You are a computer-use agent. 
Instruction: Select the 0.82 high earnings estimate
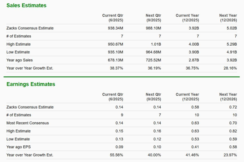coord(233,131)
